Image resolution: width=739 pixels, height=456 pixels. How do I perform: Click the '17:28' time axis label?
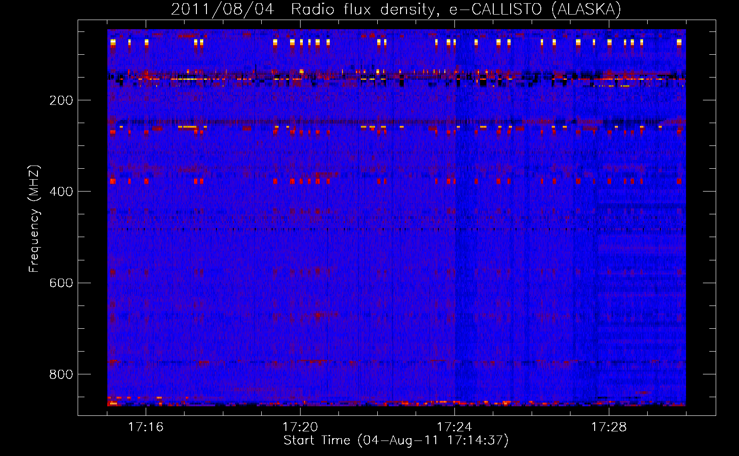pyautogui.click(x=609, y=427)
